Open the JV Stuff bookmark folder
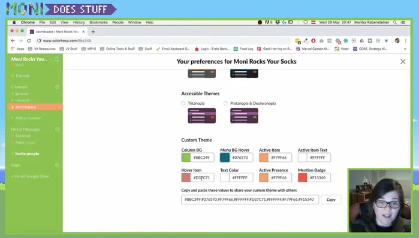Image resolution: width=419 pixels, height=238 pixels. (x=69, y=49)
